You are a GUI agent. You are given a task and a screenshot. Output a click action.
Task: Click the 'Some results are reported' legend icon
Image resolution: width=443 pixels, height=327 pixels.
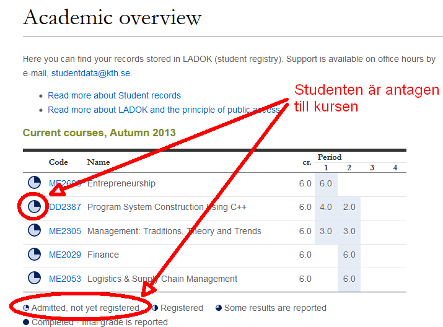pyautogui.click(x=218, y=308)
